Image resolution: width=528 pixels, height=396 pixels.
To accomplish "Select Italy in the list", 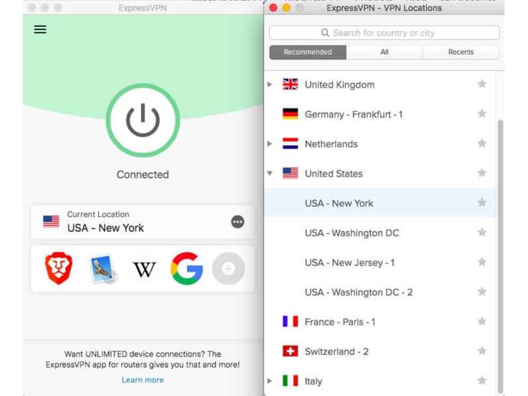I will [314, 381].
